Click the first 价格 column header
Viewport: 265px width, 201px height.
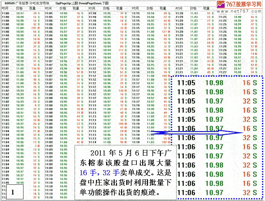19,7
